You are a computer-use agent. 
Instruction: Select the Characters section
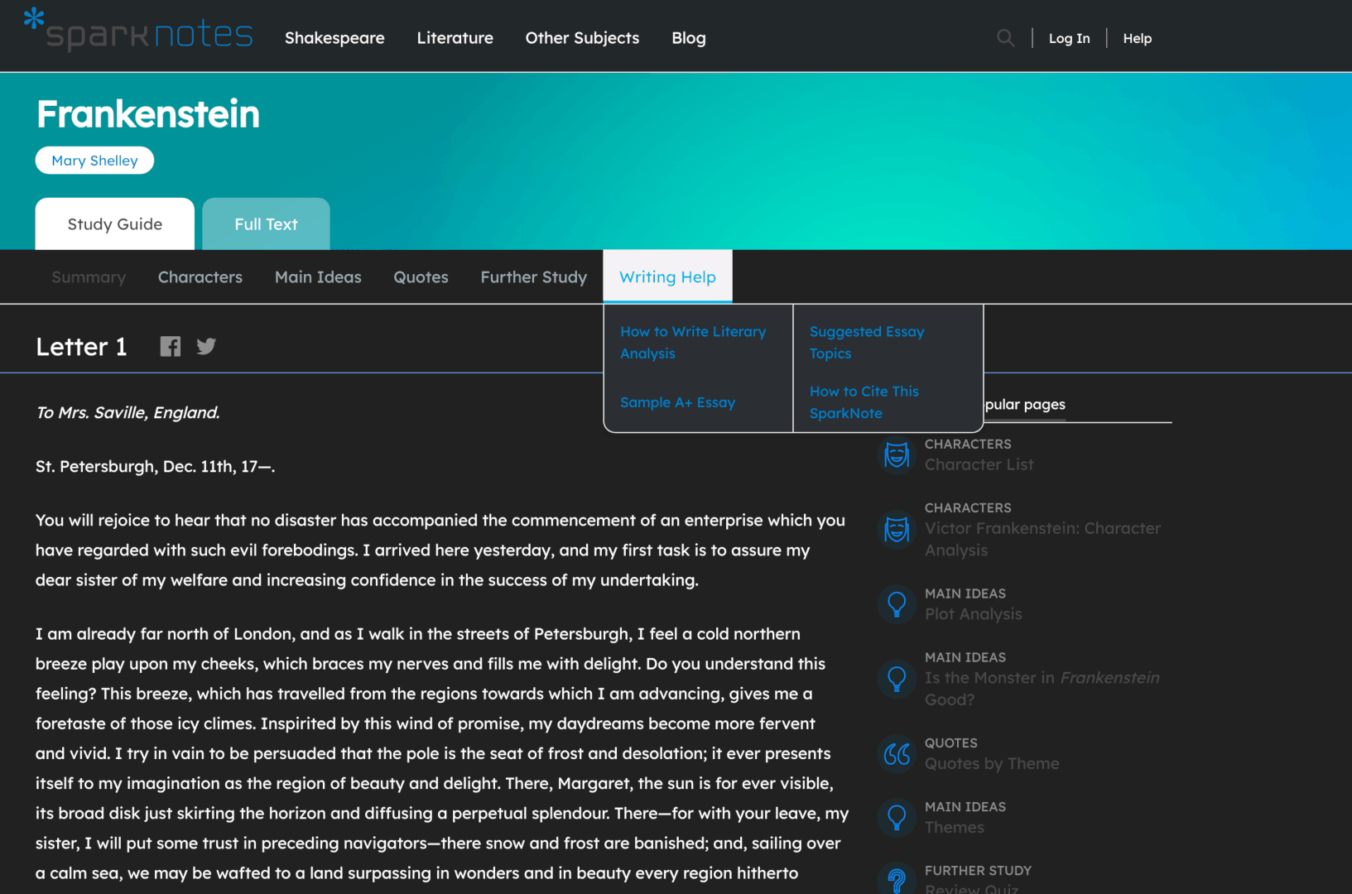click(x=200, y=276)
